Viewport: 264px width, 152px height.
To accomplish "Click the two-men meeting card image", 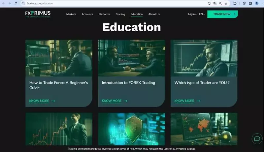I will [131, 58].
